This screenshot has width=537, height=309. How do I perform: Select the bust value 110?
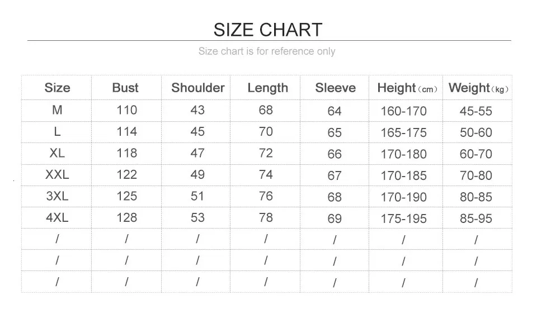click(x=126, y=110)
